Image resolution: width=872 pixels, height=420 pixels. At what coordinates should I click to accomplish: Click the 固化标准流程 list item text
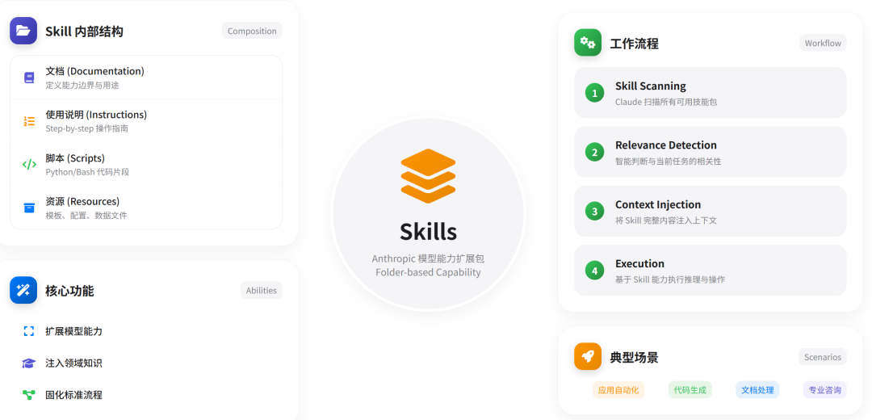click(x=74, y=395)
